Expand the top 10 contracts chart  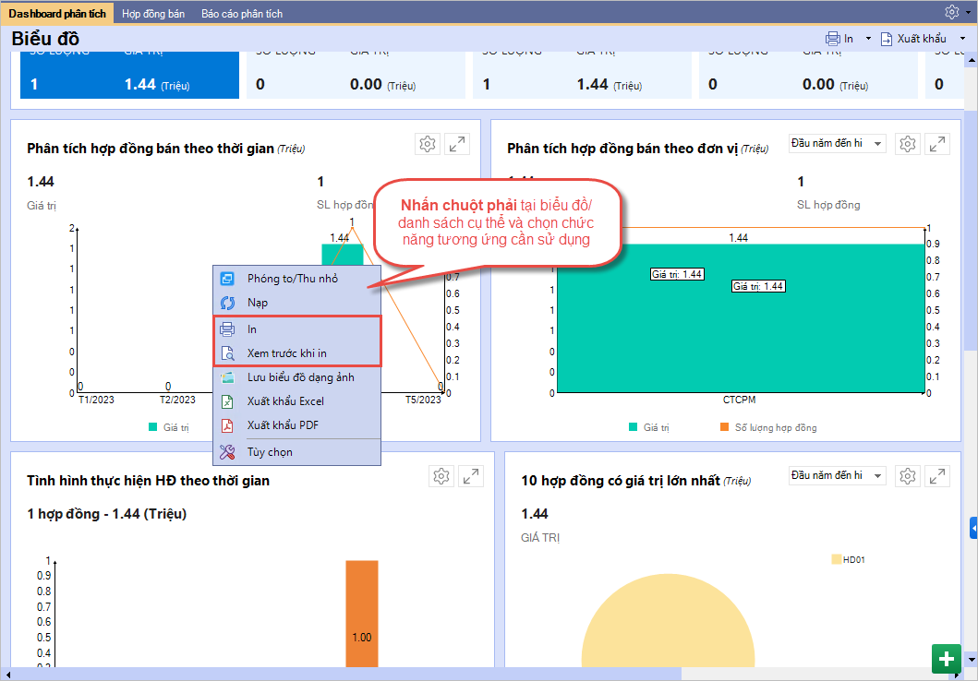click(937, 476)
